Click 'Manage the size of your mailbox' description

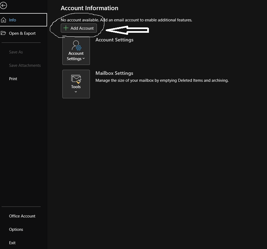coord(162,80)
